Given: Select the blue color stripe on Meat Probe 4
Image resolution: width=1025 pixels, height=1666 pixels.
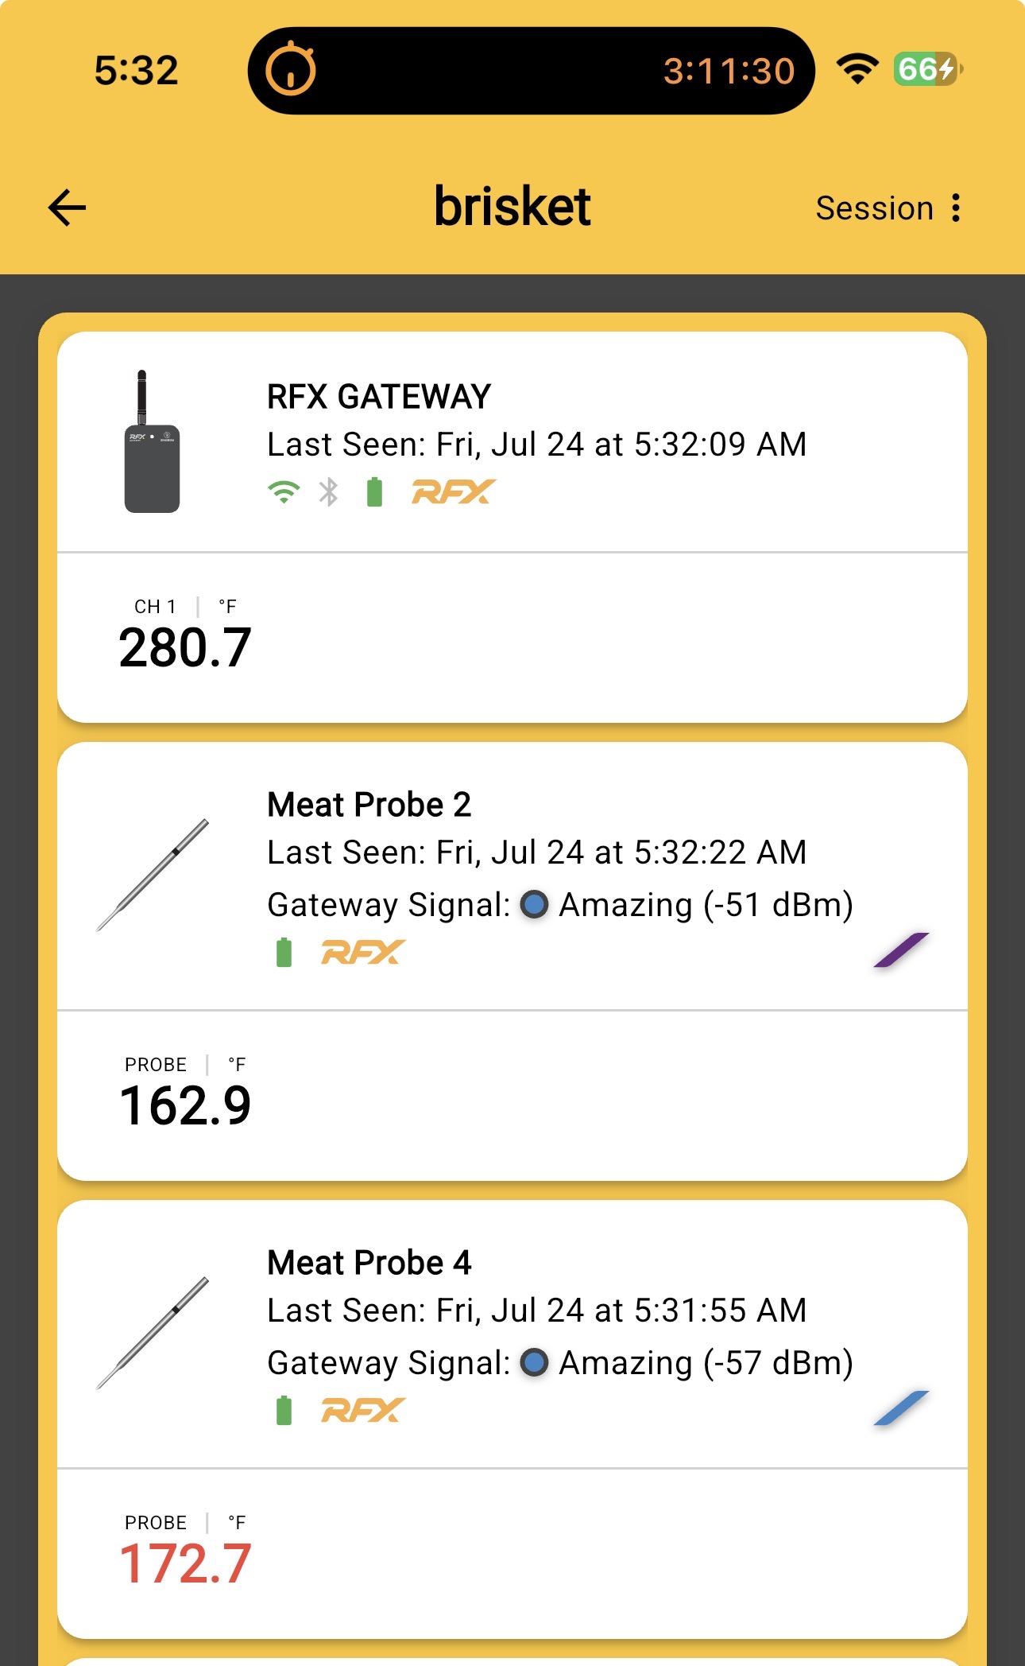Looking at the screenshot, I should [901, 1408].
